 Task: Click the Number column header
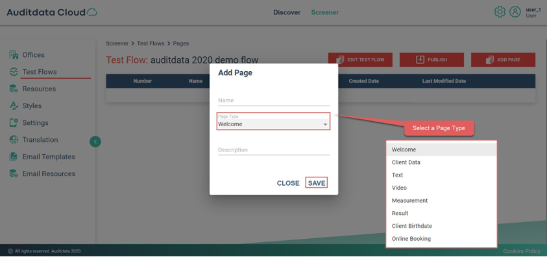pos(142,81)
